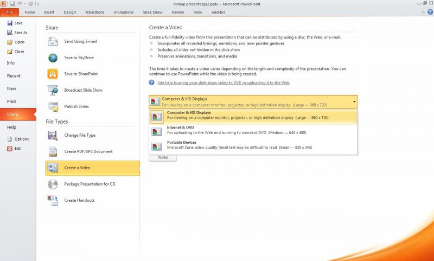Viewport: 434px width, 261px height.
Task: Pick Portable Devices video size
Action: click(x=253, y=146)
